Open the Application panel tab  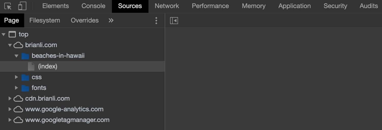coord(294,6)
